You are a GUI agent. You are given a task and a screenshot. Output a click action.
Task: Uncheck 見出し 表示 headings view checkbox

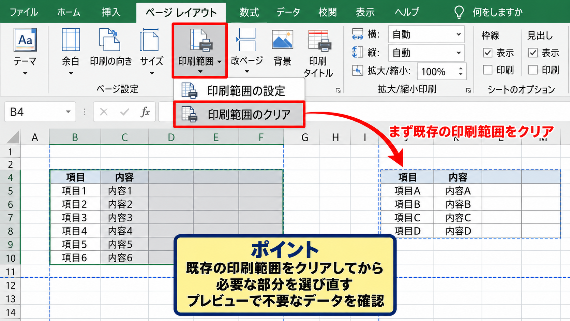[533, 53]
